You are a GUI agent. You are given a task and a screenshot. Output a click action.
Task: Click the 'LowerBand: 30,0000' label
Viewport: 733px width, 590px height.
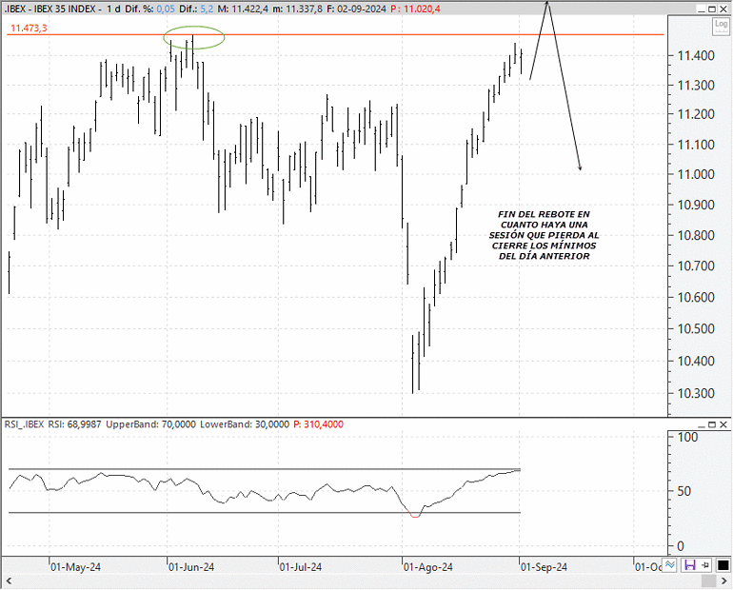[x=245, y=424]
